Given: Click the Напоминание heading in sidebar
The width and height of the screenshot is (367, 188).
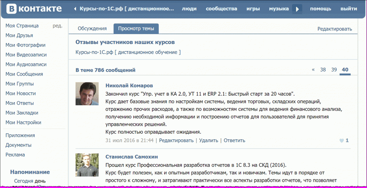Looking at the screenshot, I should click(x=30, y=172).
